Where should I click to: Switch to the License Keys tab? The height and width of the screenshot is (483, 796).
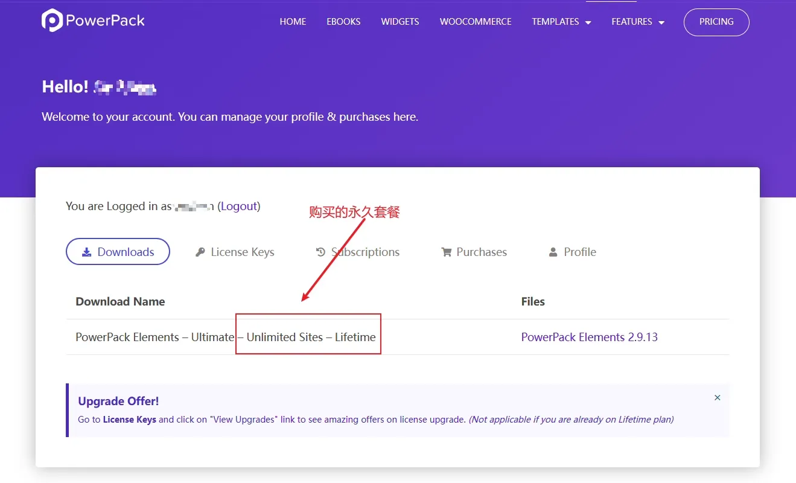click(235, 252)
